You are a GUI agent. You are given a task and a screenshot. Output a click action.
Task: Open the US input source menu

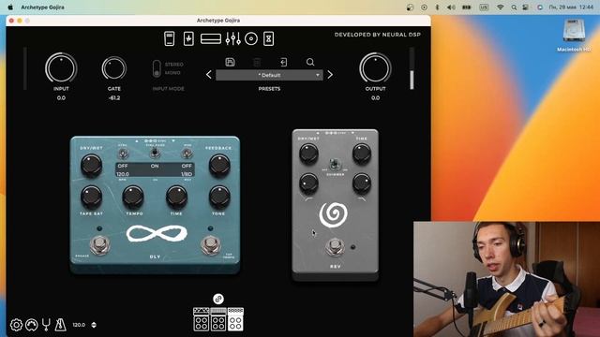coord(484,7)
